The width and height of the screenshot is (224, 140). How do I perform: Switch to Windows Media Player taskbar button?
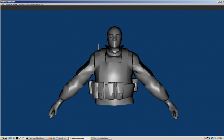(x=101, y=138)
